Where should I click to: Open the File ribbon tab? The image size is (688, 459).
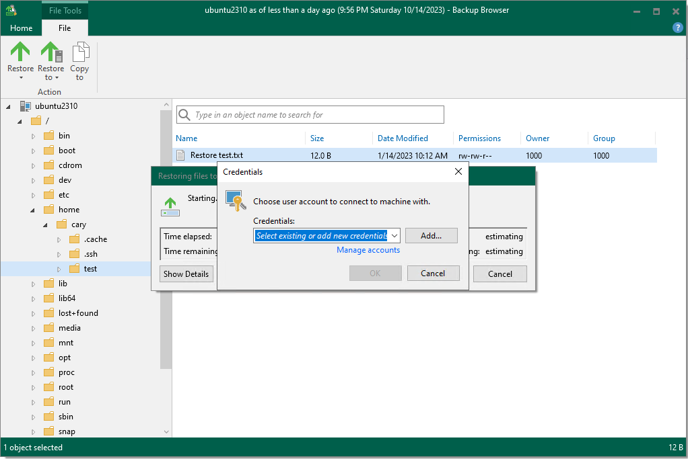[65, 28]
